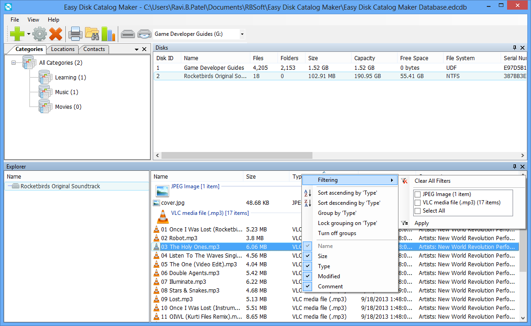Click the Movies category database icon
The height and width of the screenshot is (326, 531).
[x=45, y=107]
